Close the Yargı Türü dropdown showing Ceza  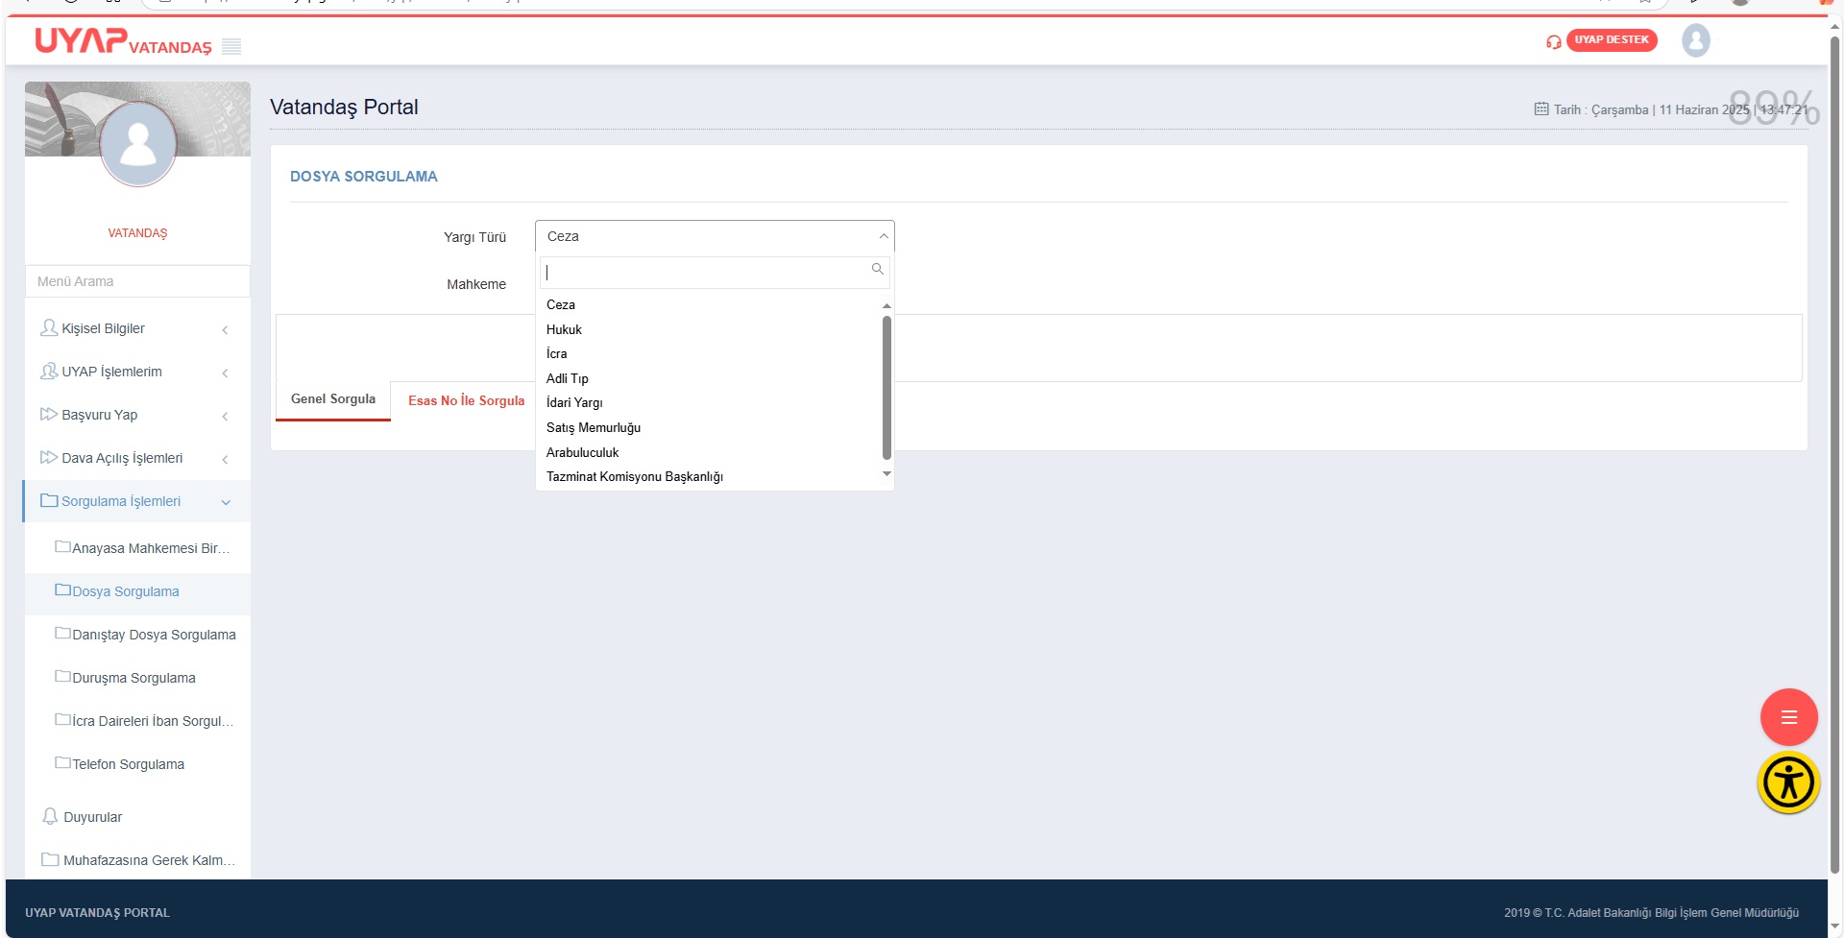[x=714, y=236]
